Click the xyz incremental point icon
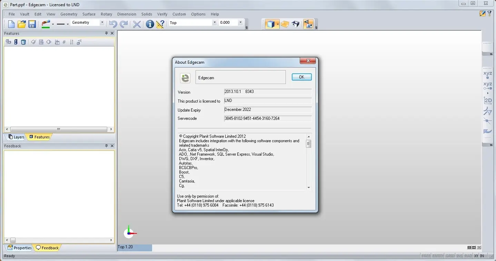The image size is (496, 261). click(x=487, y=86)
